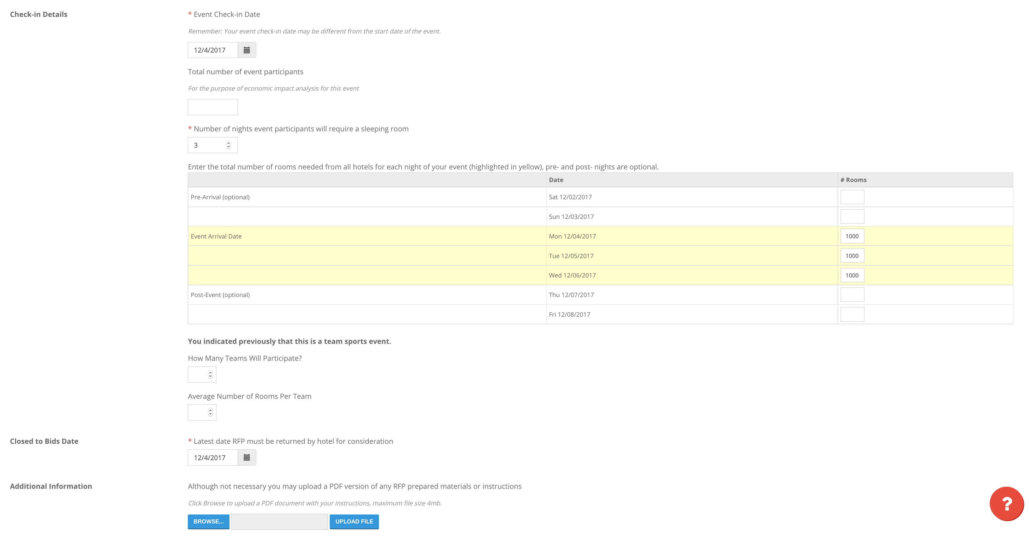
Task: Click the Browse button to choose a PDF
Action: tap(208, 521)
